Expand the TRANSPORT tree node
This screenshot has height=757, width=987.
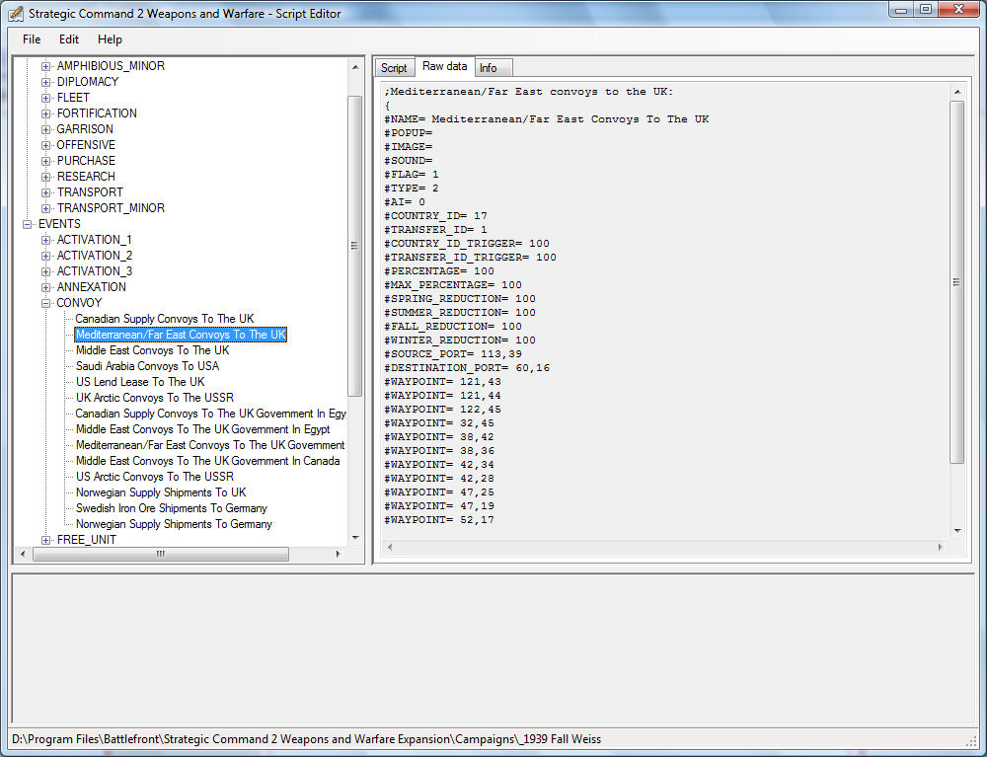pyautogui.click(x=46, y=191)
